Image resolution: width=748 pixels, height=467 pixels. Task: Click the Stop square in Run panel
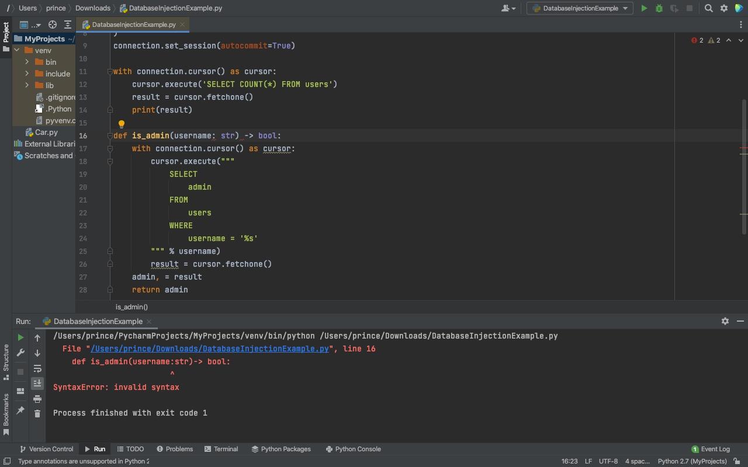(20, 371)
